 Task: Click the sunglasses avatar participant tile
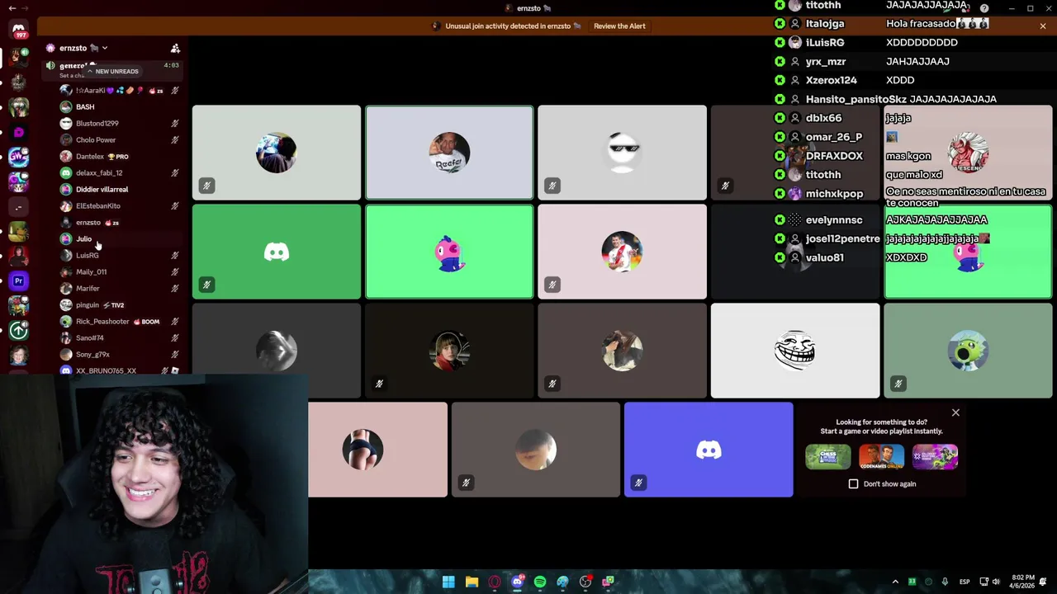622,153
